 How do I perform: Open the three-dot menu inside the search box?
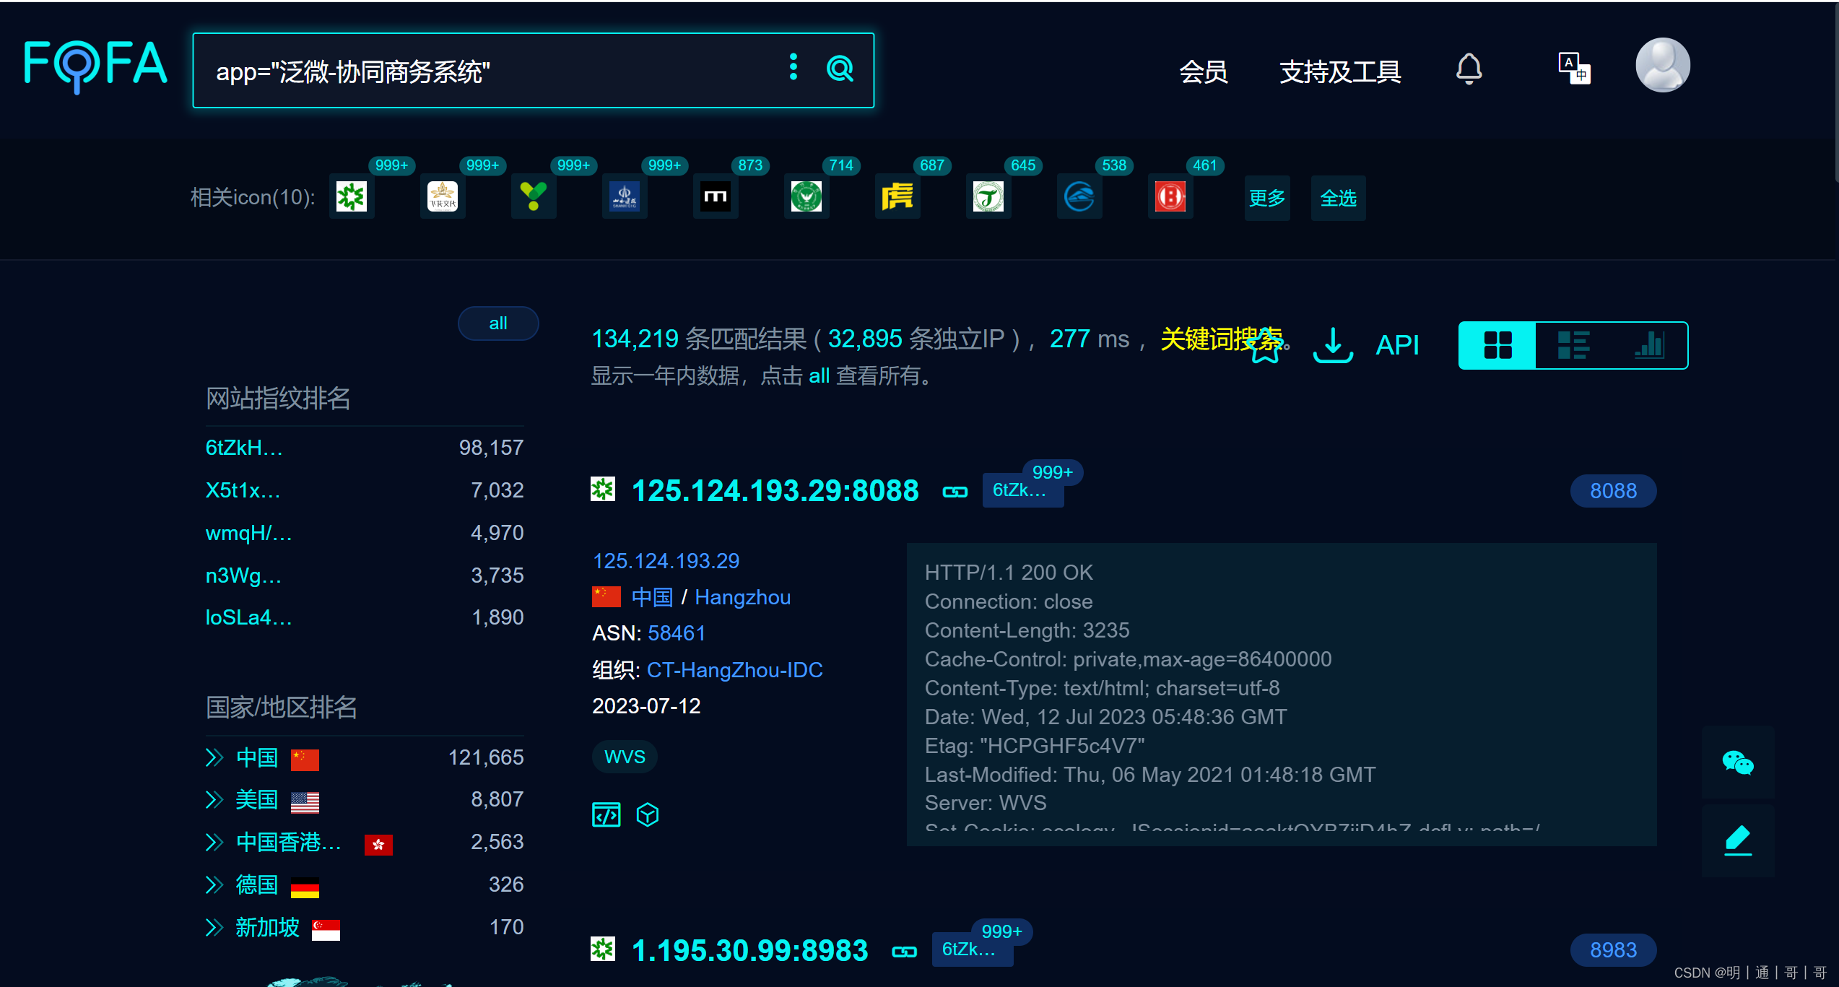click(793, 68)
